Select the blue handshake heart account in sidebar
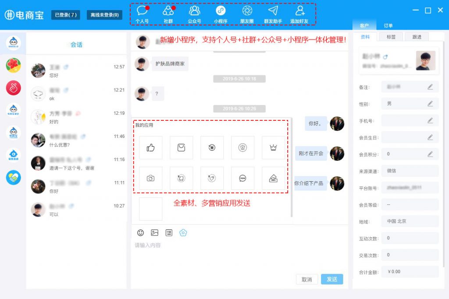This screenshot has height=299, width=449. (14, 177)
